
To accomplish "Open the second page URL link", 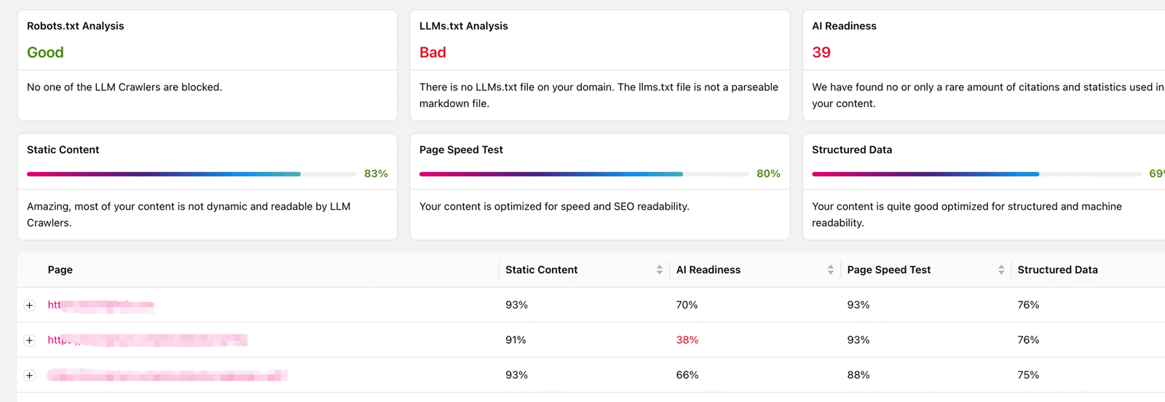I will pyautogui.click(x=147, y=340).
